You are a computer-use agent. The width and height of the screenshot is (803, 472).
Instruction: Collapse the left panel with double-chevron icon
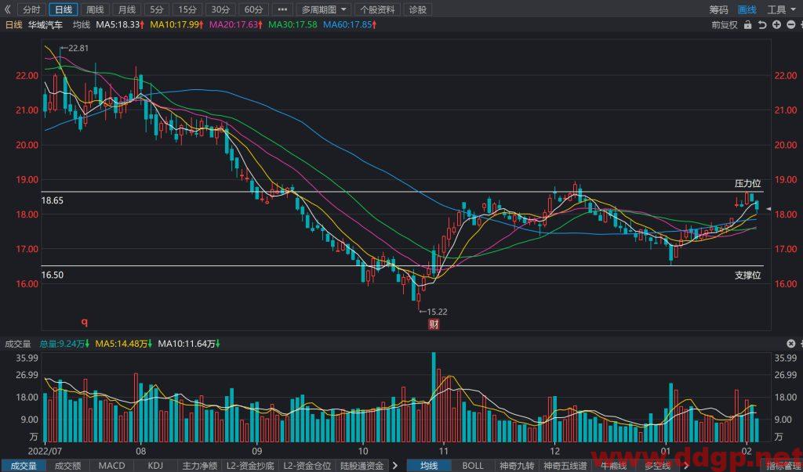coord(7,9)
